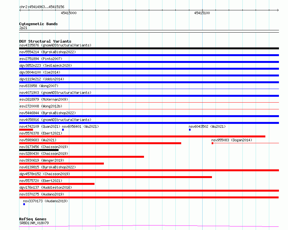
Task: Click nsv5576378 (Ebert2021) variant label
Action: pyautogui.click(x=41, y=133)
